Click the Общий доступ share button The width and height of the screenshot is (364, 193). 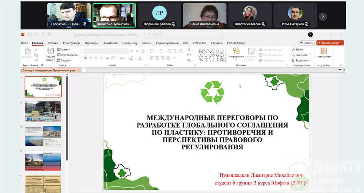coord(330,43)
